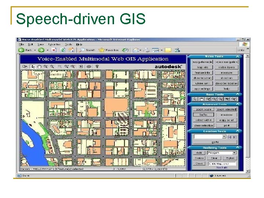Open the File menu
This screenshot has height=198, width=264.
pyautogui.click(x=21, y=44)
